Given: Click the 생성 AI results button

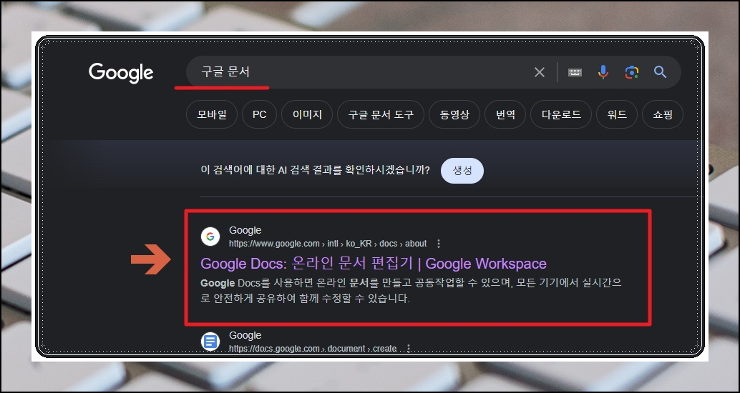Looking at the screenshot, I should pyautogui.click(x=462, y=171).
